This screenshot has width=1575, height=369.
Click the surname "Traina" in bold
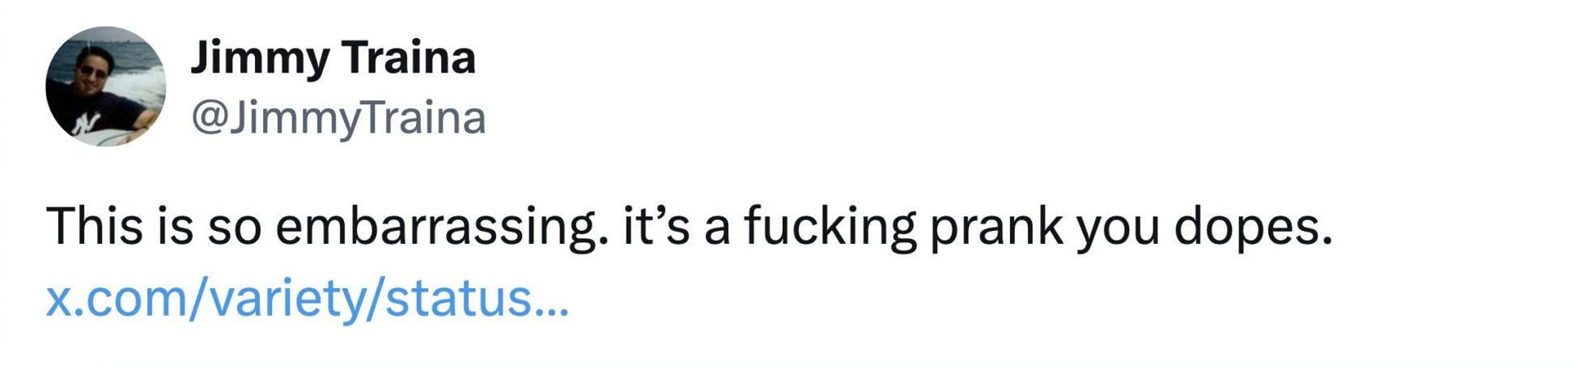click(x=408, y=58)
